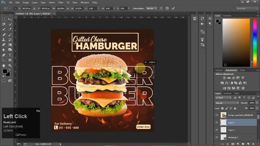Open the layer filter Kind dropdown
This screenshot has height=146, width=260.
(x=223, y=98)
